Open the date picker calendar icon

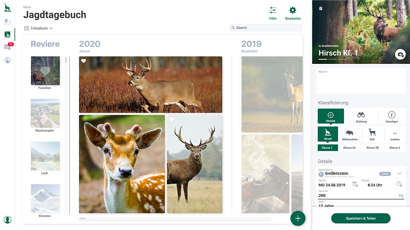point(355,184)
